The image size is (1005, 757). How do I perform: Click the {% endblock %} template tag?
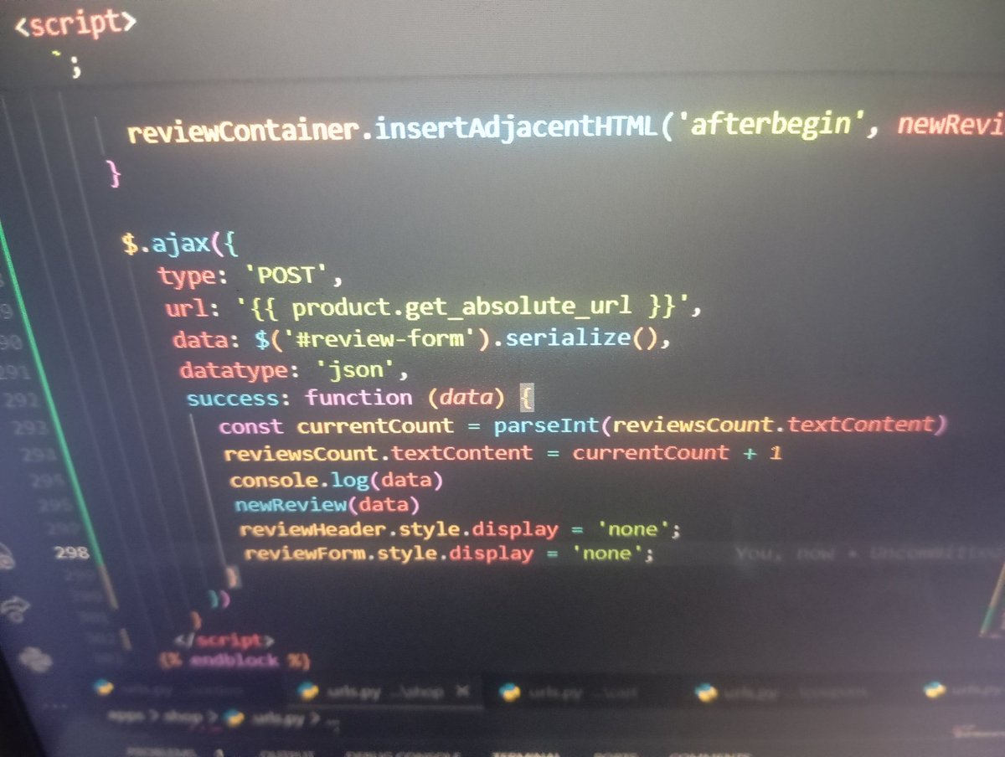click(234, 661)
